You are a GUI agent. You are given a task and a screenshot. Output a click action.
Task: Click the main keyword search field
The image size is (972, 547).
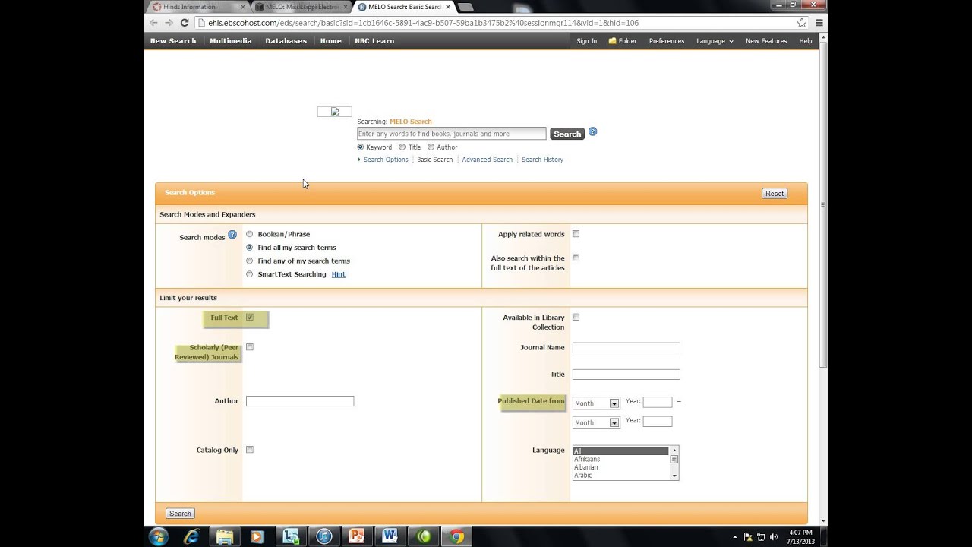[451, 134]
